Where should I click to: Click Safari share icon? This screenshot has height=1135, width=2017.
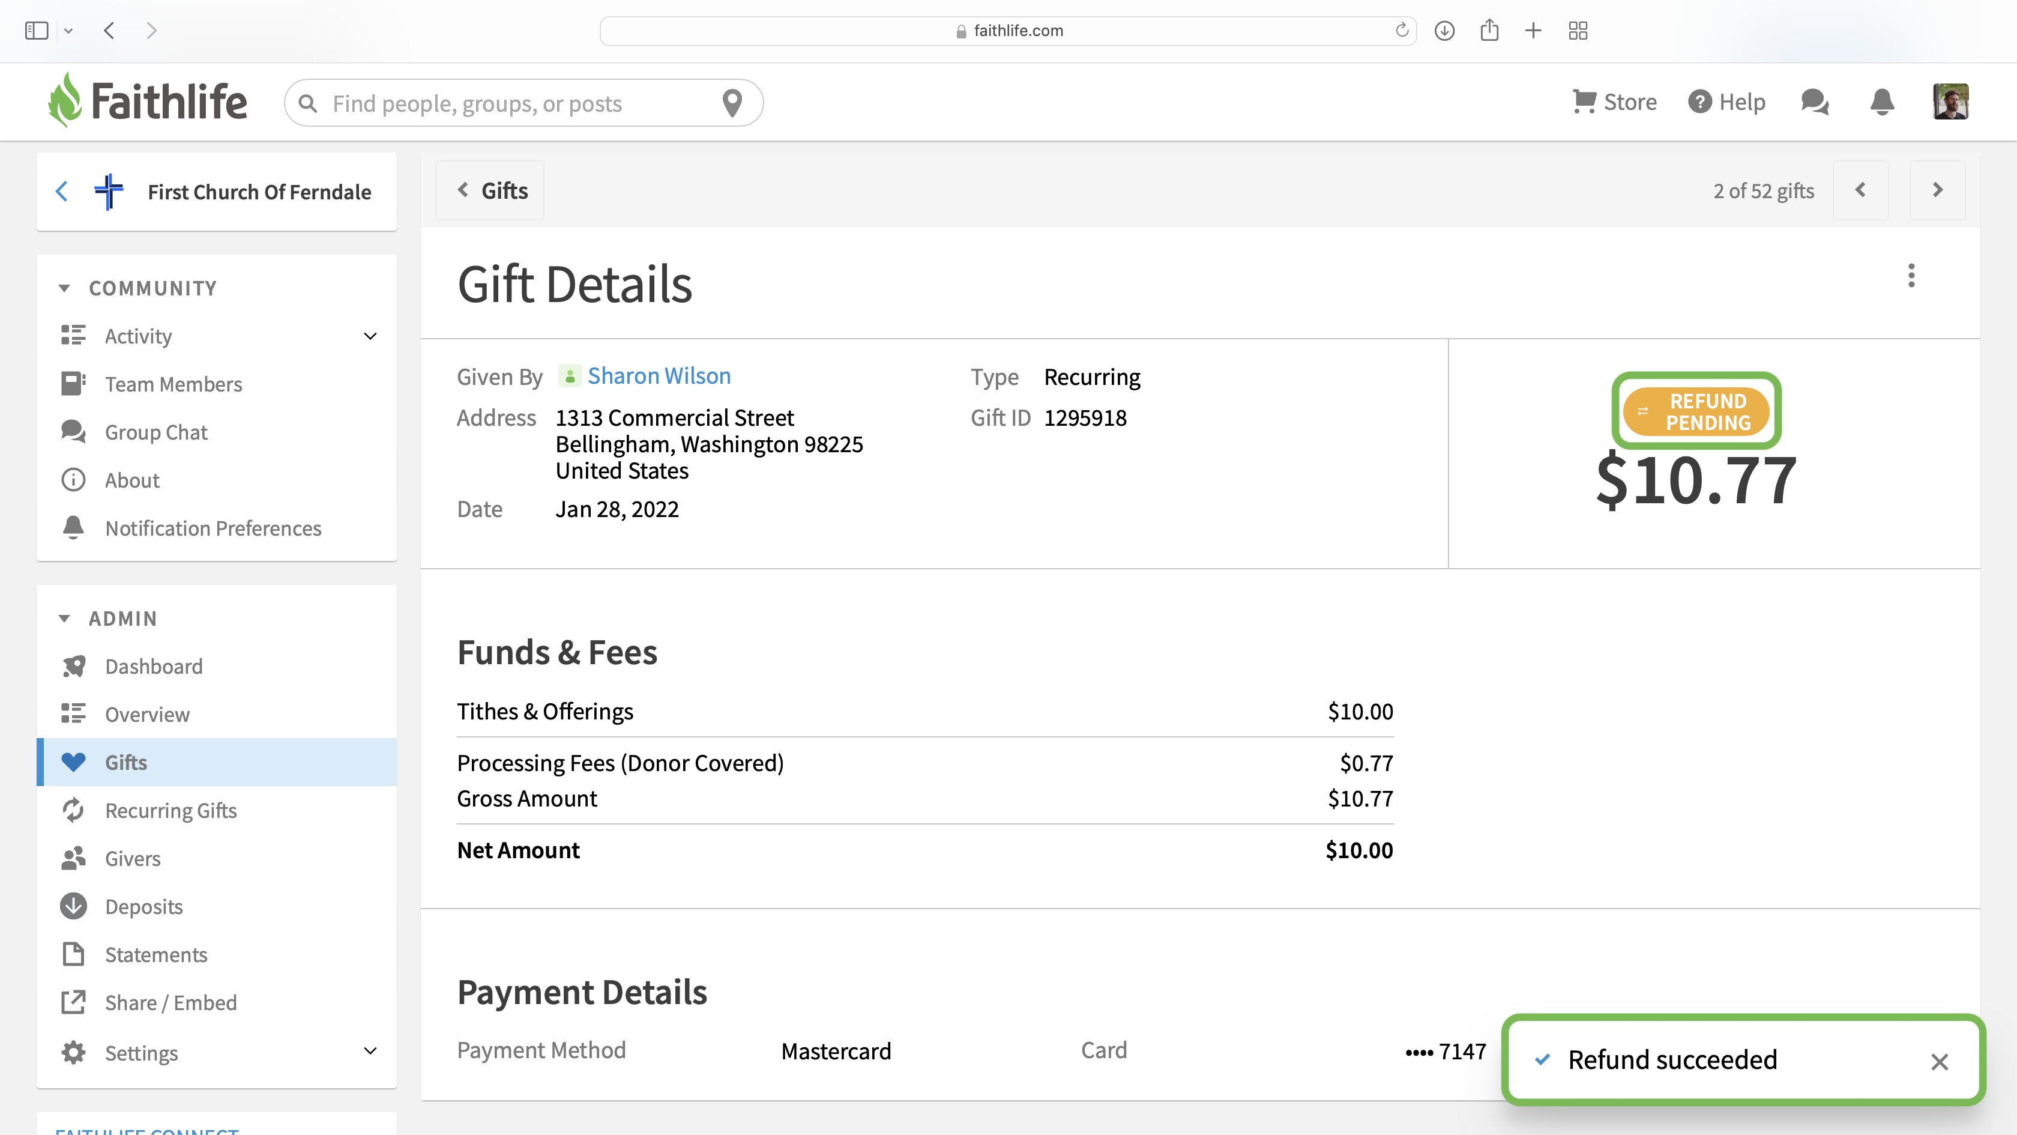point(1489,31)
